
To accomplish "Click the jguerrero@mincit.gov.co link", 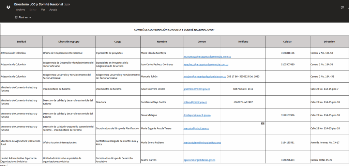I will coord(196,89).
